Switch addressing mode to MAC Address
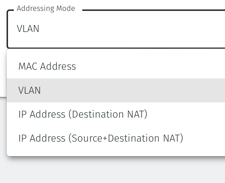The image size is (225, 183). click(47, 66)
